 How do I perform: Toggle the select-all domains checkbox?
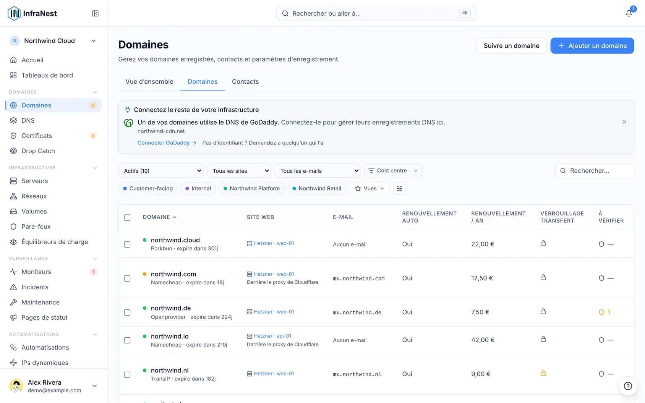(127, 217)
